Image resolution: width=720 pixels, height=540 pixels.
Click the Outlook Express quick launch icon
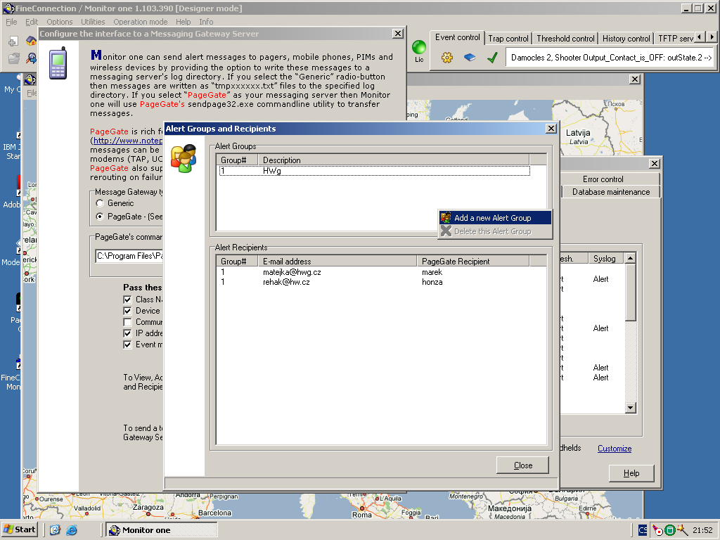[55, 530]
